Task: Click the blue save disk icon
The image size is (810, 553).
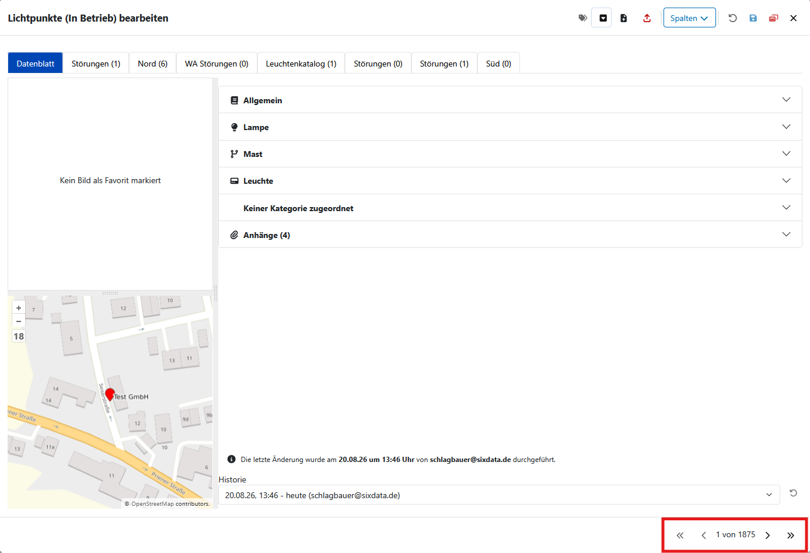Action: tap(753, 18)
